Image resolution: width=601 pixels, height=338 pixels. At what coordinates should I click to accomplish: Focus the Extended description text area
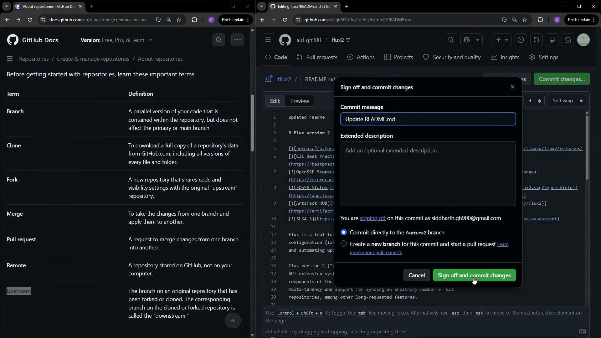click(428, 173)
